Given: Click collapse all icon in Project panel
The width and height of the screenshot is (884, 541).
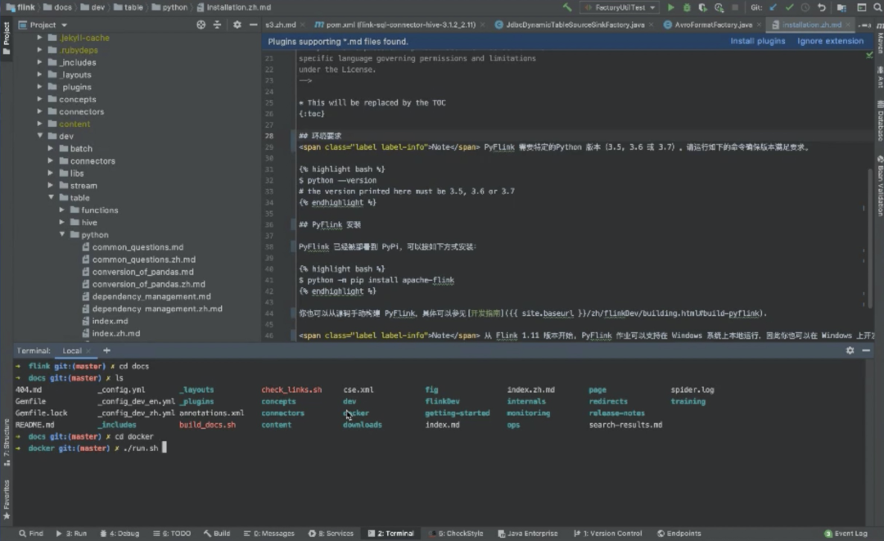Looking at the screenshot, I should click(x=217, y=25).
